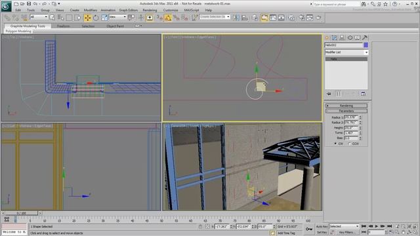This screenshot has width=420, height=236.
Task: Open Select by Name dialog icon
Action: 60,18
